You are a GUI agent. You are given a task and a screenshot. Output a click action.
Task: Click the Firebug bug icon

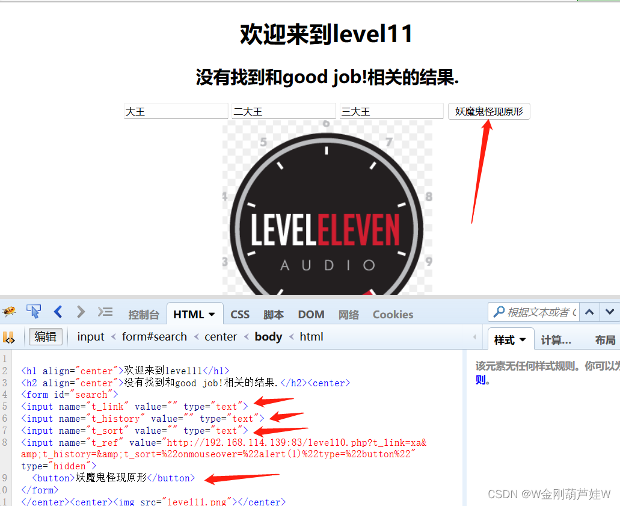10,312
